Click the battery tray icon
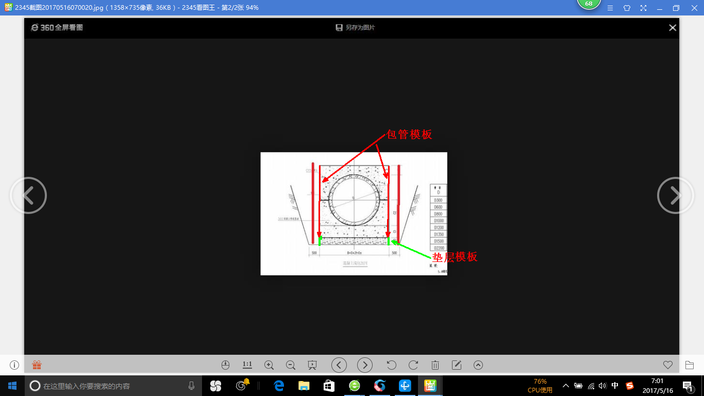Screen dimensions: 704x396 pos(578,386)
